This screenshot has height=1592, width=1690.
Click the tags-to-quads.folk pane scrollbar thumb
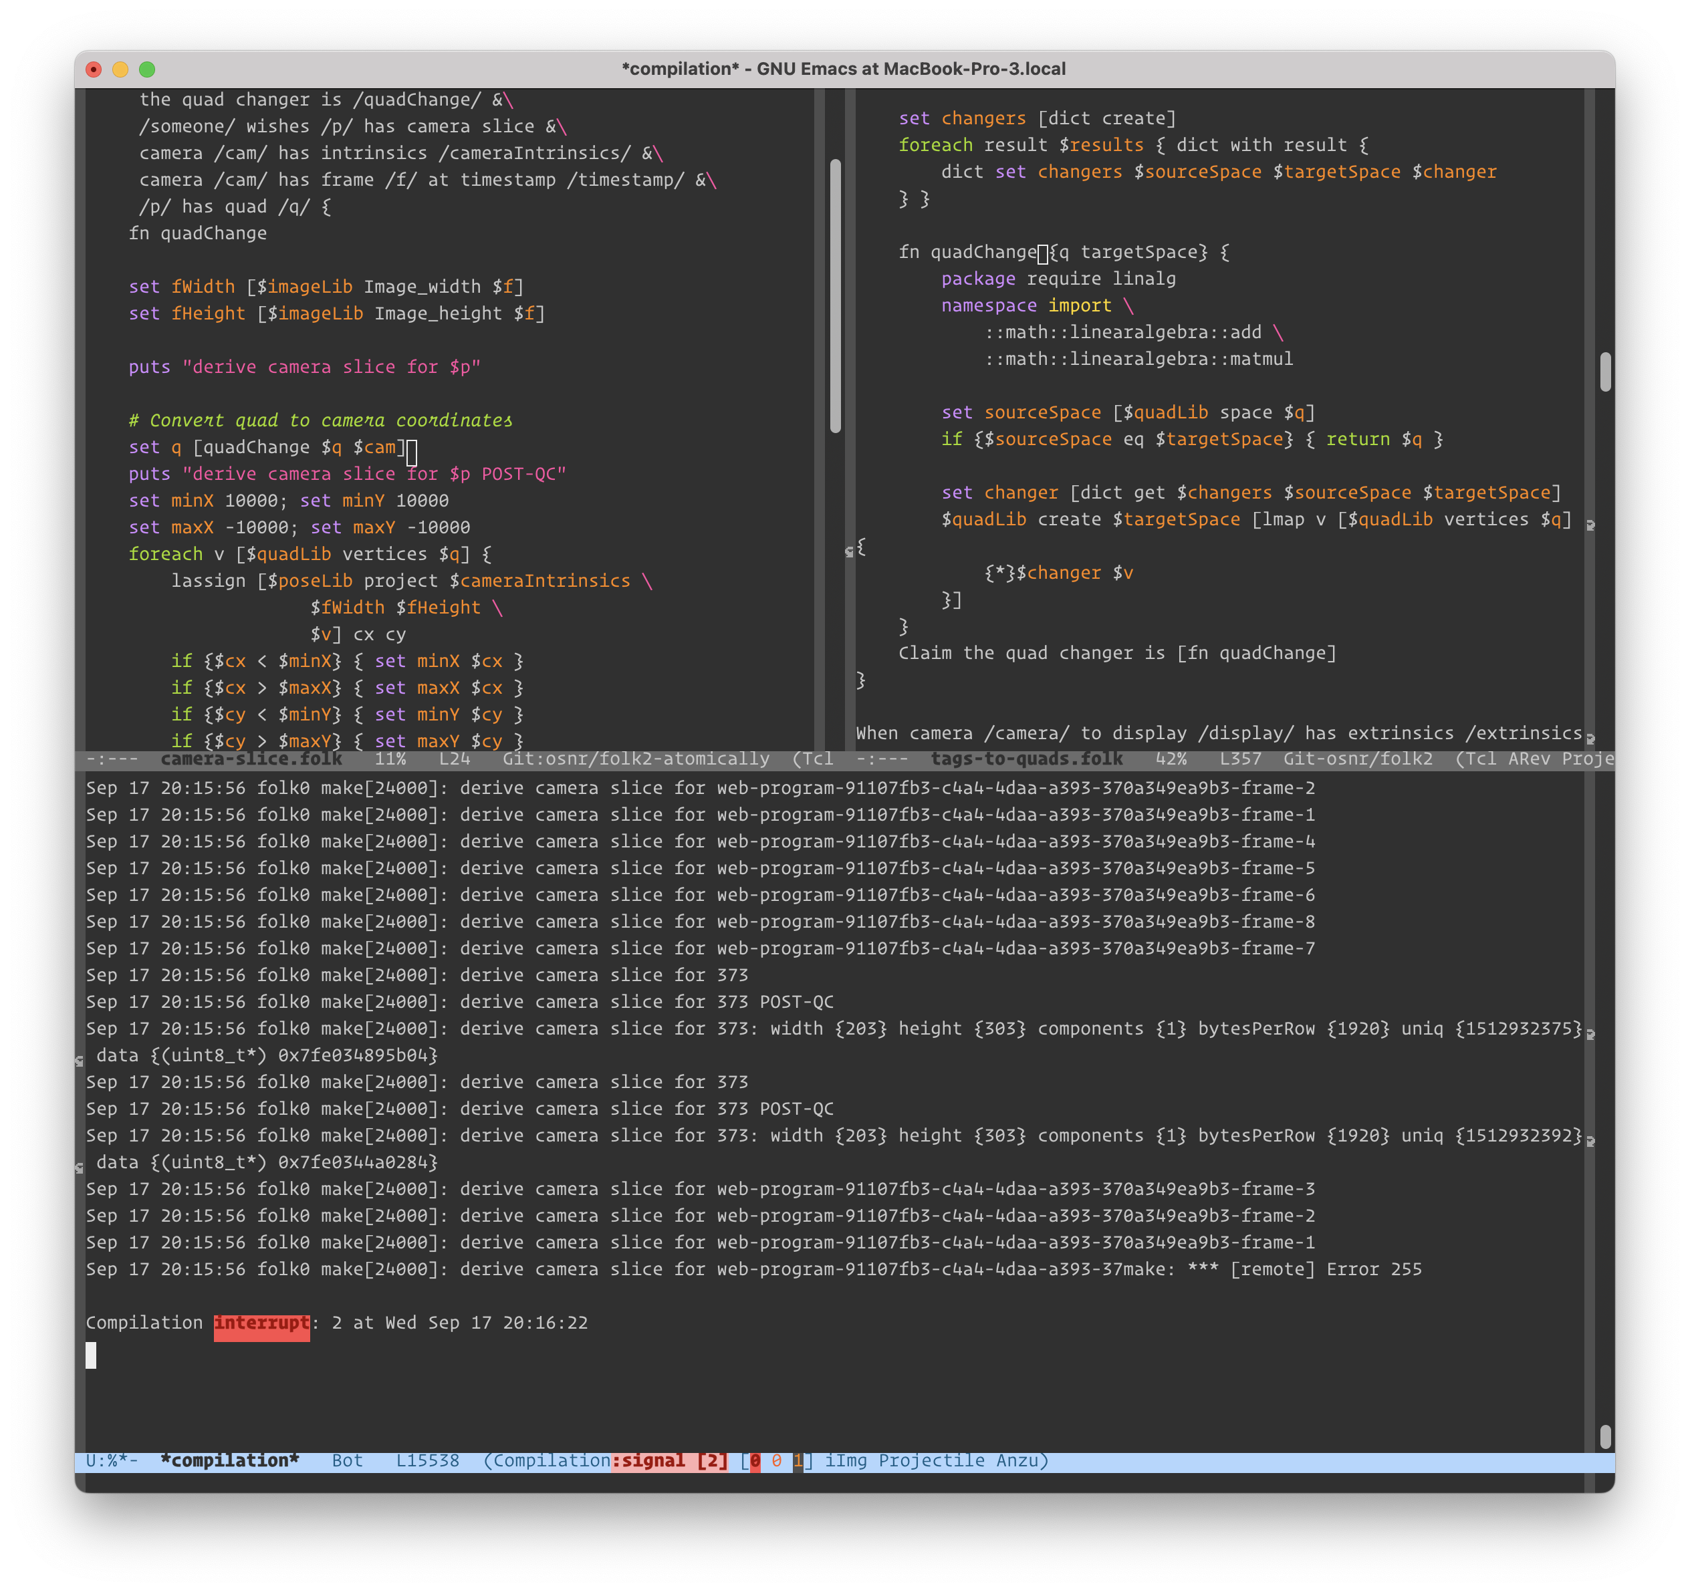(x=1605, y=372)
